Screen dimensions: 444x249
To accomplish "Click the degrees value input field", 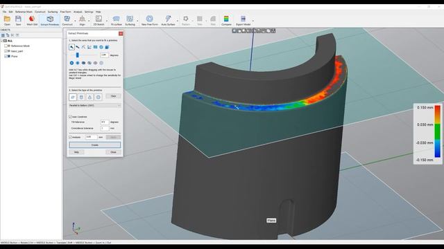I will point(104,55).
